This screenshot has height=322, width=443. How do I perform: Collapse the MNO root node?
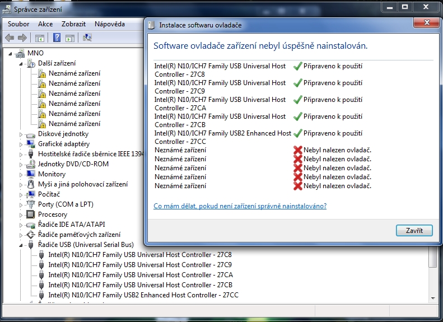pyautogui.click(x=10, y=53)
